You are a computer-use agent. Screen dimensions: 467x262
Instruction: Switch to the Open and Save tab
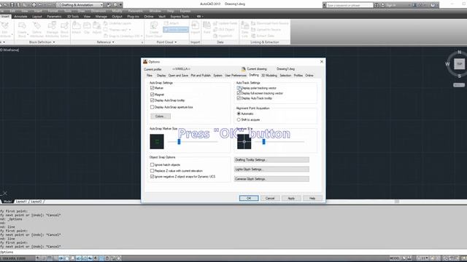pos(178,76)
